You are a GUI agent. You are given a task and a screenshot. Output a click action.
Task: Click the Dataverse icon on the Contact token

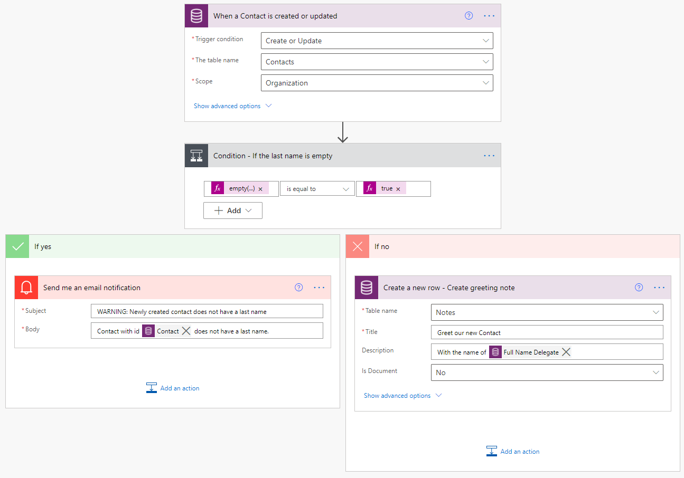click(148, 331)
